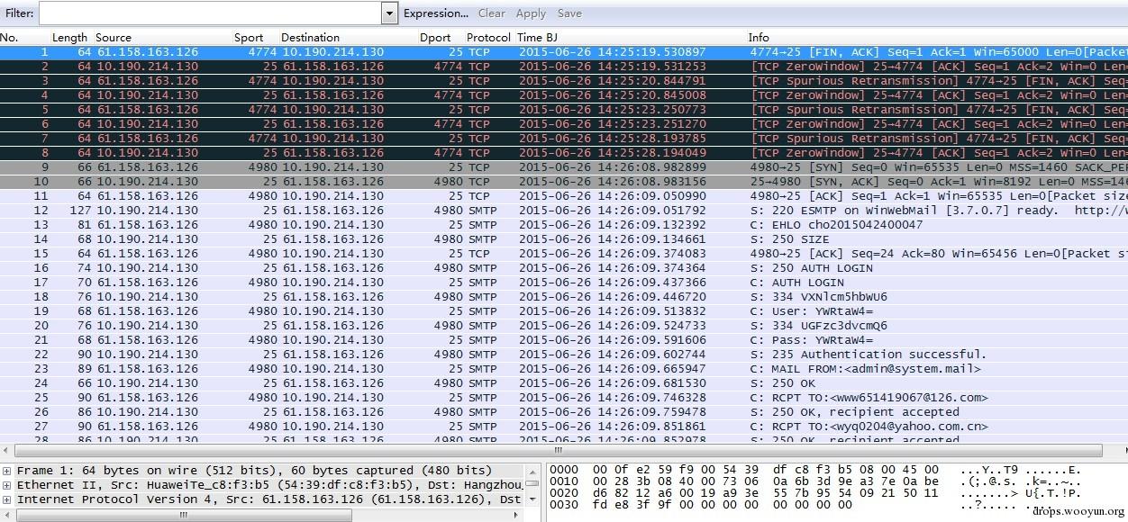Click the packet list horizontal scrollbar
Screen dimensions: 1128x522
pyautogui.click(x=559, y=450)
